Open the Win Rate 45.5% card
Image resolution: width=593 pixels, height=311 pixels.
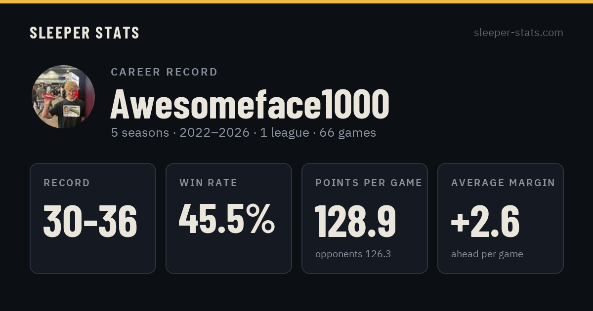tap(229, 218)
